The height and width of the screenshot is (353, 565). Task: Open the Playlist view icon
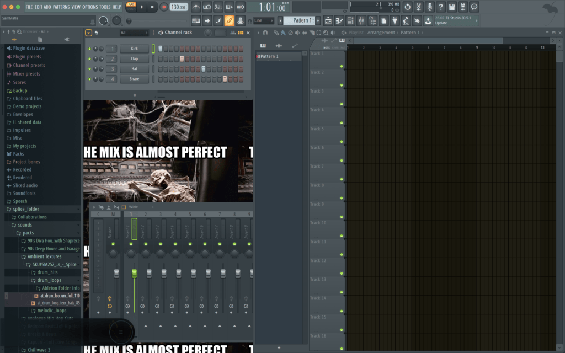click(x=328, y=21)
